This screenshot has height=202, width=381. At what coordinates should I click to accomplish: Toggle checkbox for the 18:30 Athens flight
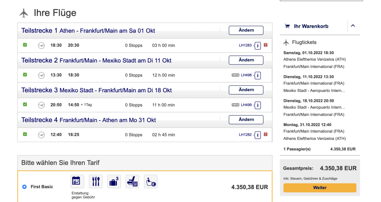[25, 45]
